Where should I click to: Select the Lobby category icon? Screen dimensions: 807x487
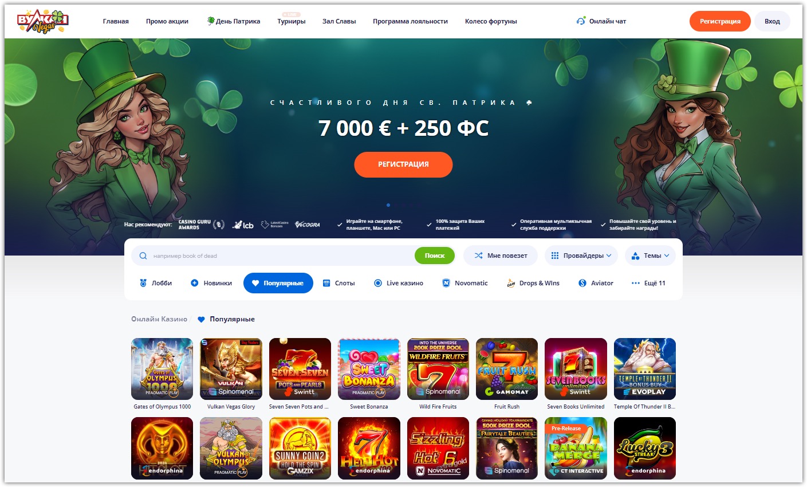(x=143, y=283)
